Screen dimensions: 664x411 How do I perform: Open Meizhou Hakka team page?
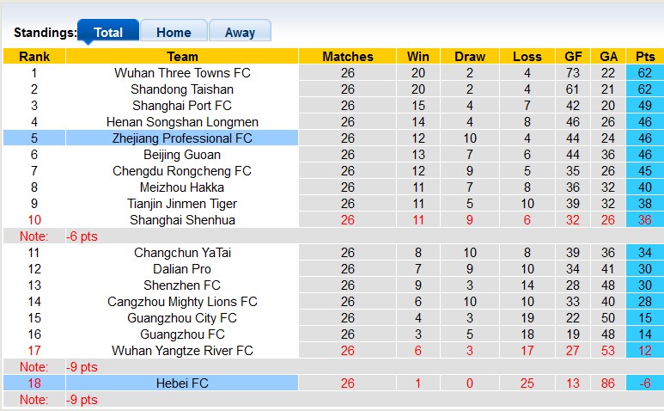pos(182,187)
